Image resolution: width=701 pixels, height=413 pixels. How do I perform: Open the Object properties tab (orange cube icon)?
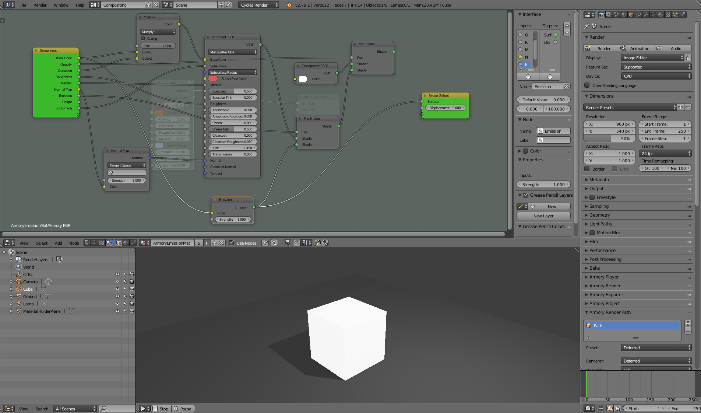pyautogui.click(x=631, y=15)
